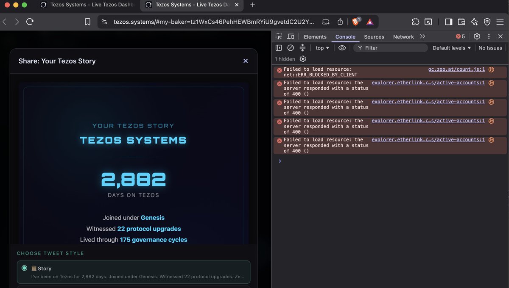
Task: Toggle the browser sidebar panel icon
Action: click(448, 22)
